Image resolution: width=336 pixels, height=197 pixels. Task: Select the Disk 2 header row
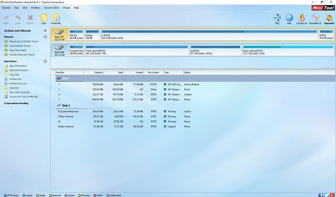[x=195, y=105]
